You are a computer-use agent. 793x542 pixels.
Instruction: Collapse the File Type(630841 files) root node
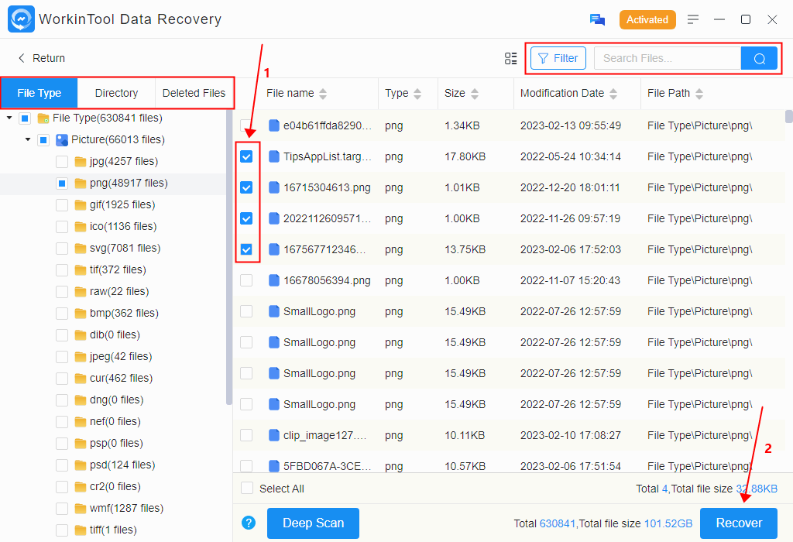[9, 118]
